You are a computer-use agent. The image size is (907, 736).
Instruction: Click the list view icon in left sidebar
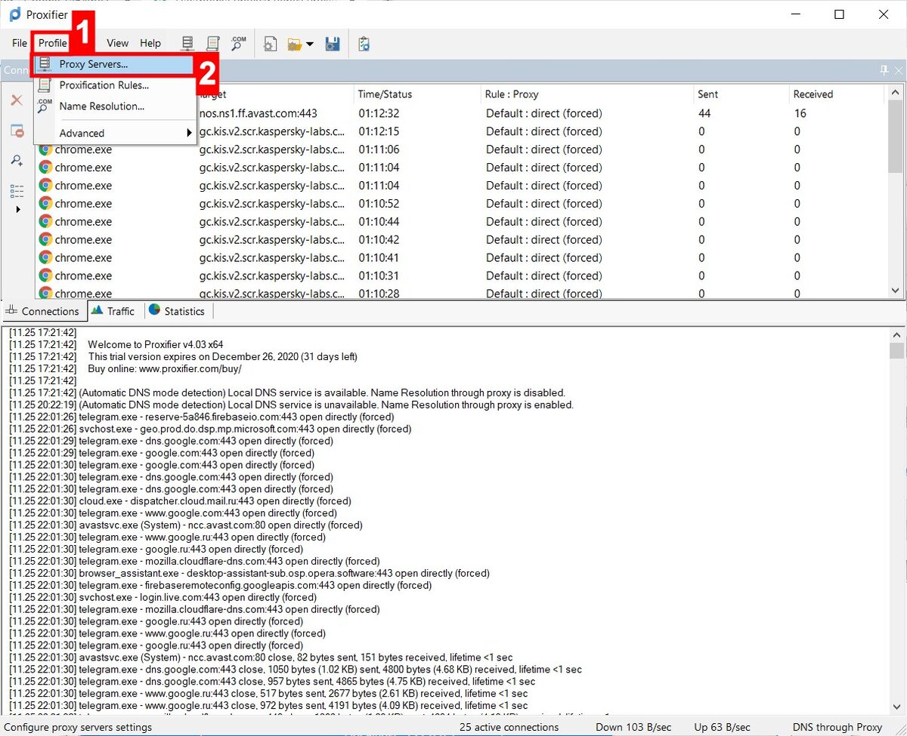click(x=16, y=190)
